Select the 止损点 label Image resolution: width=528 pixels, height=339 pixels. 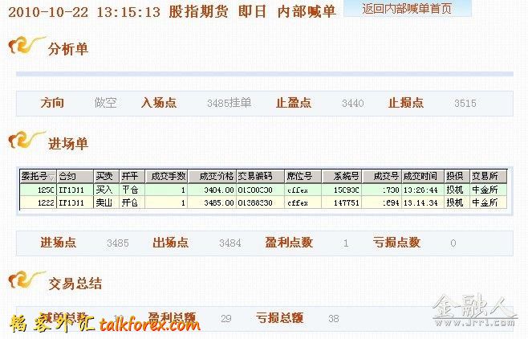tap(406, 103)
